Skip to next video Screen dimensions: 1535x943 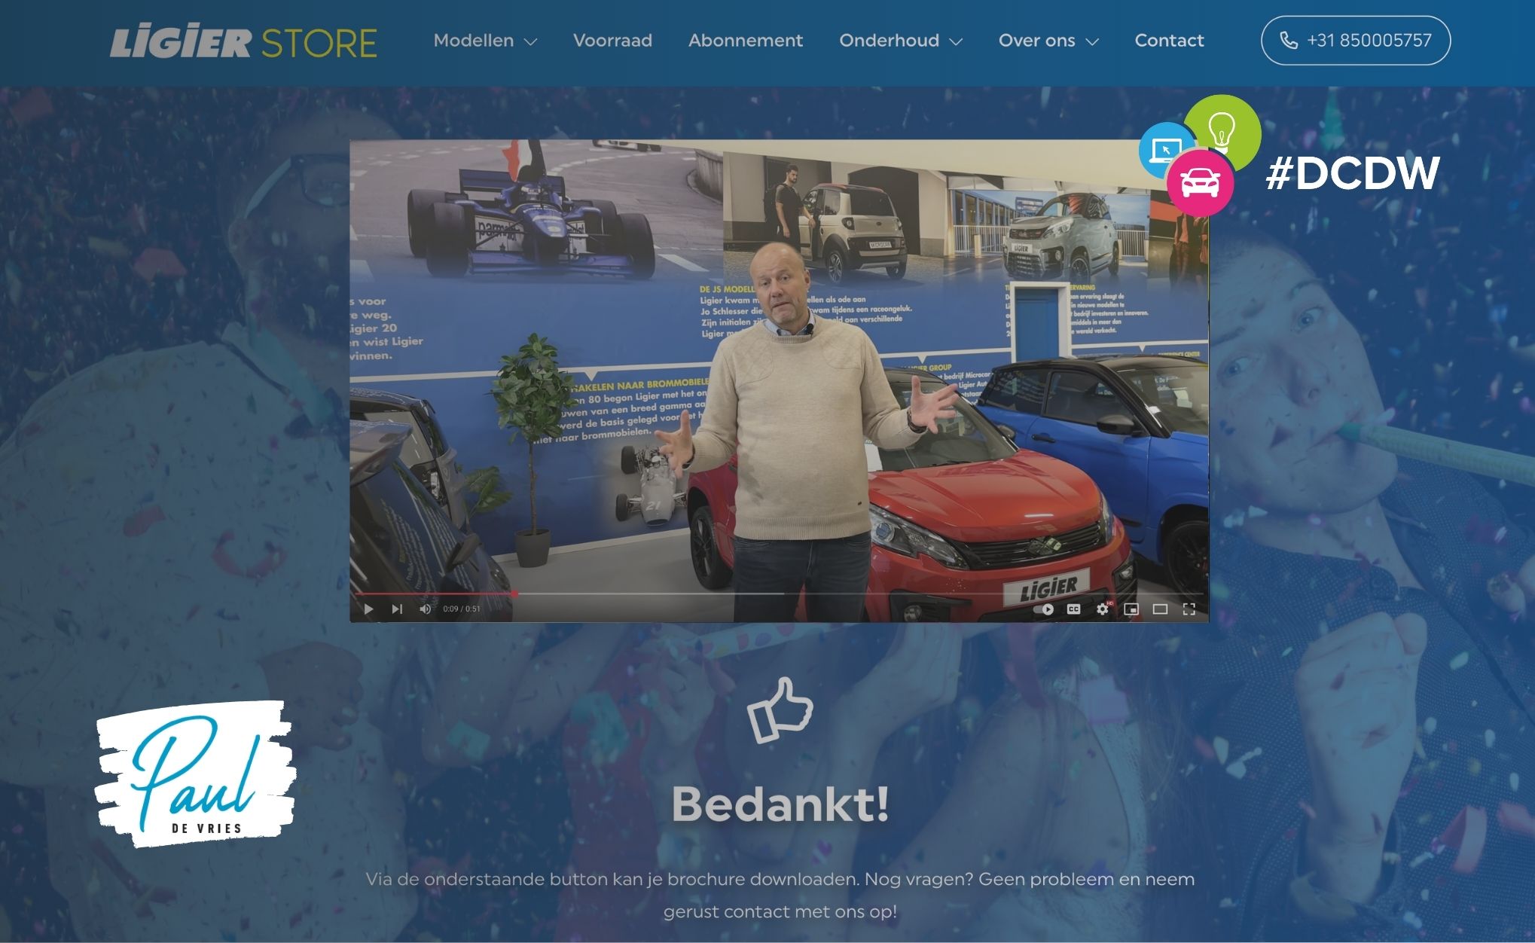tap(397, 609)
